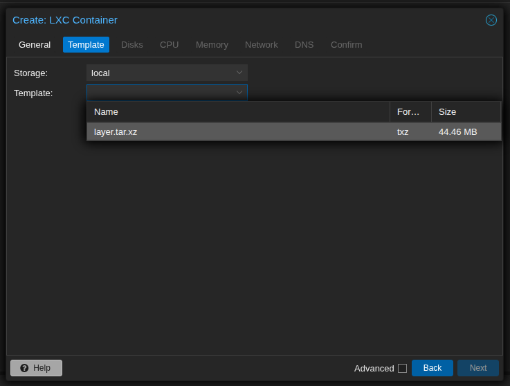The image size is (510, 386).
Task: Choose the layer.tar.xz template entry
Action: tap(238, 132)
